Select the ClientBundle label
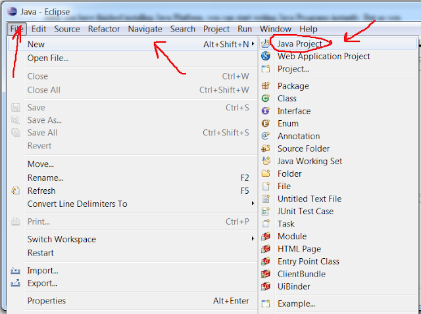Image resolution: width=421 pixels, height=314 pixels. click(x=301, y=274)
